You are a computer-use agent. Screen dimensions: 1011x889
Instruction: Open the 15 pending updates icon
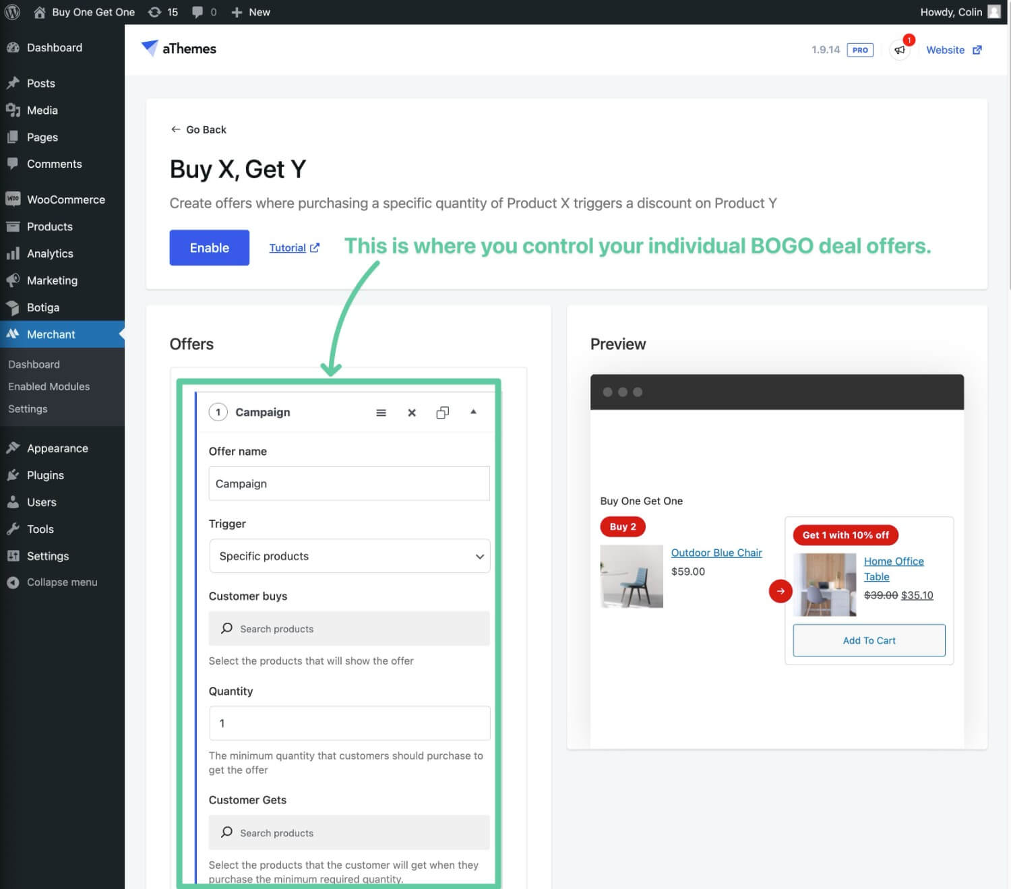pos(163,12)
